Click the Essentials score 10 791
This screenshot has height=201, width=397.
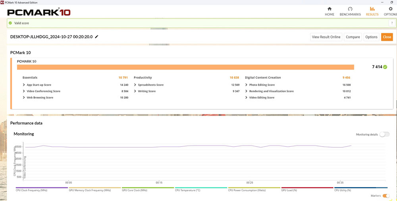(x=123, y=78)
